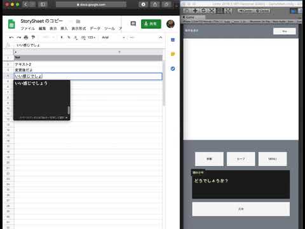Click the leftmost 移動 button in game view
The width and height of the screenshot is (305, 229).
[x=209, y=159]
